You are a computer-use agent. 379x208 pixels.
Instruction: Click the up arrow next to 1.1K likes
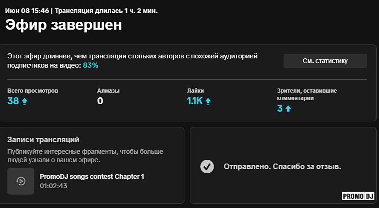click(x=208, y=101)
